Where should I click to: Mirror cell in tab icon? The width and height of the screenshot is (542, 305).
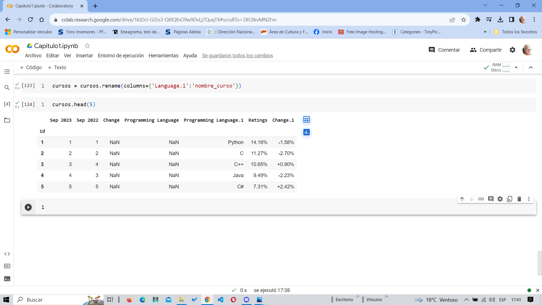pyautogui.click(x=510, y=199)
